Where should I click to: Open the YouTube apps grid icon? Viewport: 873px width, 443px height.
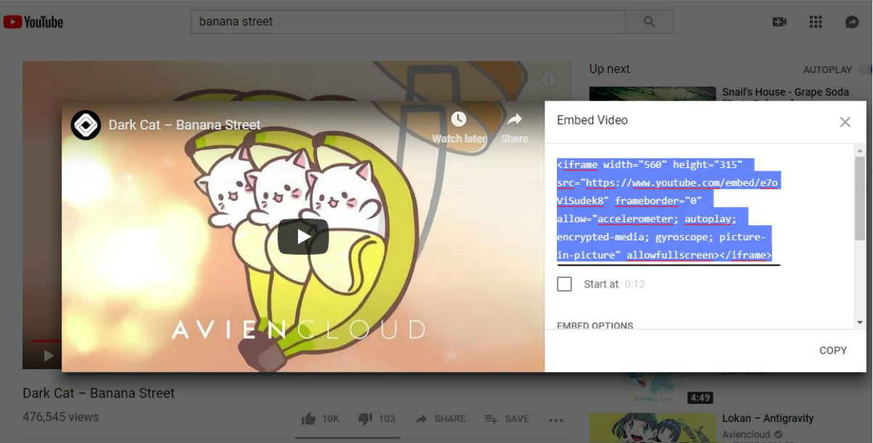(816, 22)
